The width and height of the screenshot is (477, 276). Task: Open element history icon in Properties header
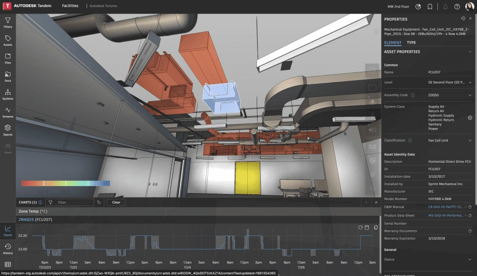[x=463, y=19]
